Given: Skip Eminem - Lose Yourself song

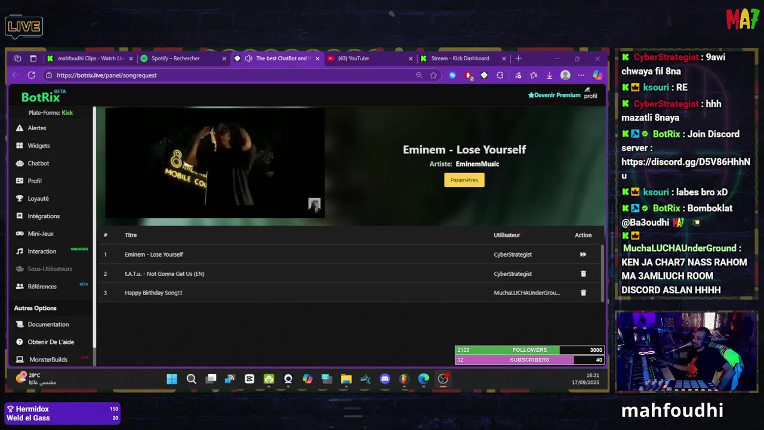Looking at the screenshot, I should pyautogui.click(x=583, y=254).
